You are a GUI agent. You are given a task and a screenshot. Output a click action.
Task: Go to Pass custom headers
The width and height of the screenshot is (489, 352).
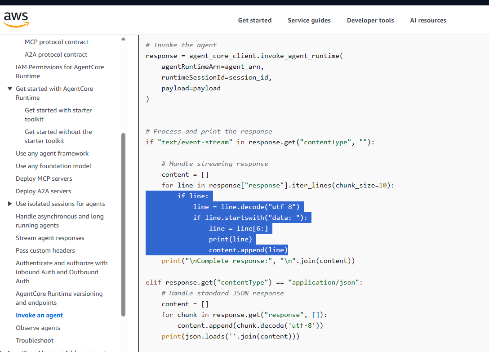tap(45, 250)
